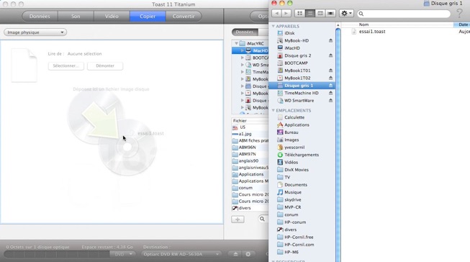Expand the TimeMachine node in Toast browser

coord(242,72)
